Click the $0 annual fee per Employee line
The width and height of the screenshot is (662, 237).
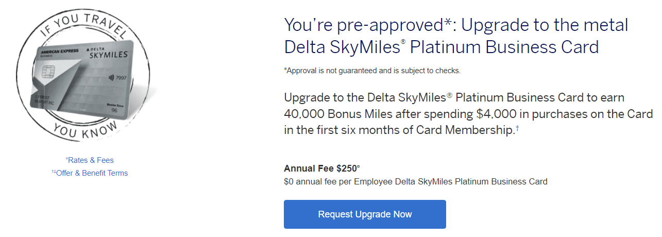[x=415, y=181]
